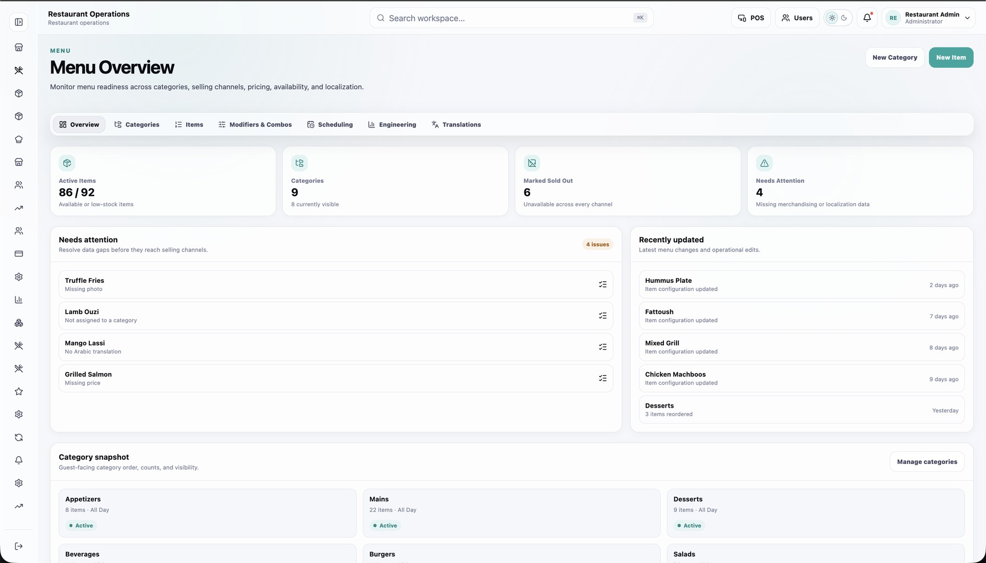Image resolution: width=986 pixels, height=563 pixels.
Task: Open the Mains category card
Action: click(x=512, y=513)
